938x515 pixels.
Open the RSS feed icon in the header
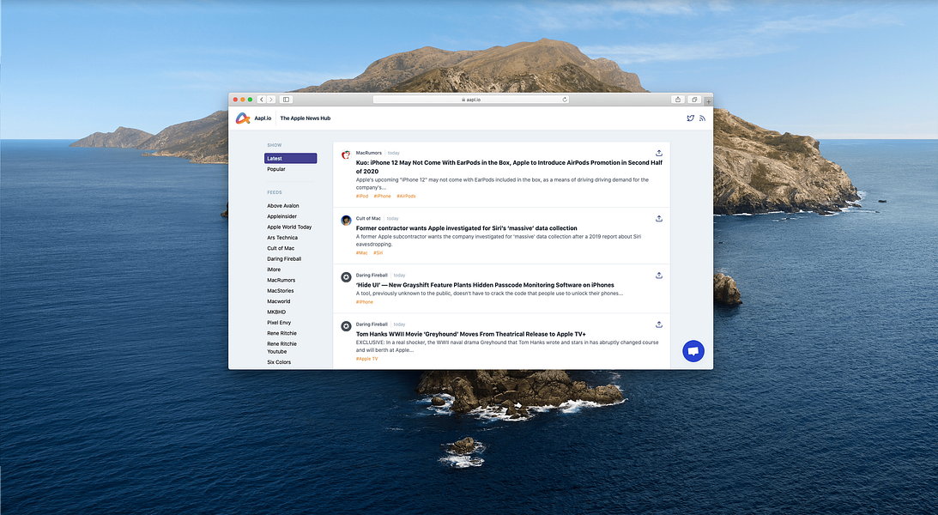(702, 118)
